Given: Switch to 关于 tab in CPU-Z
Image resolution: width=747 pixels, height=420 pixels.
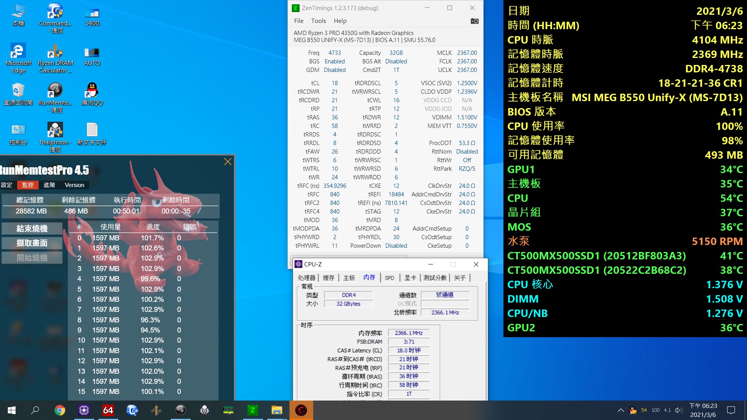Looking at the screenshot, I should click(x=459, y=278).
